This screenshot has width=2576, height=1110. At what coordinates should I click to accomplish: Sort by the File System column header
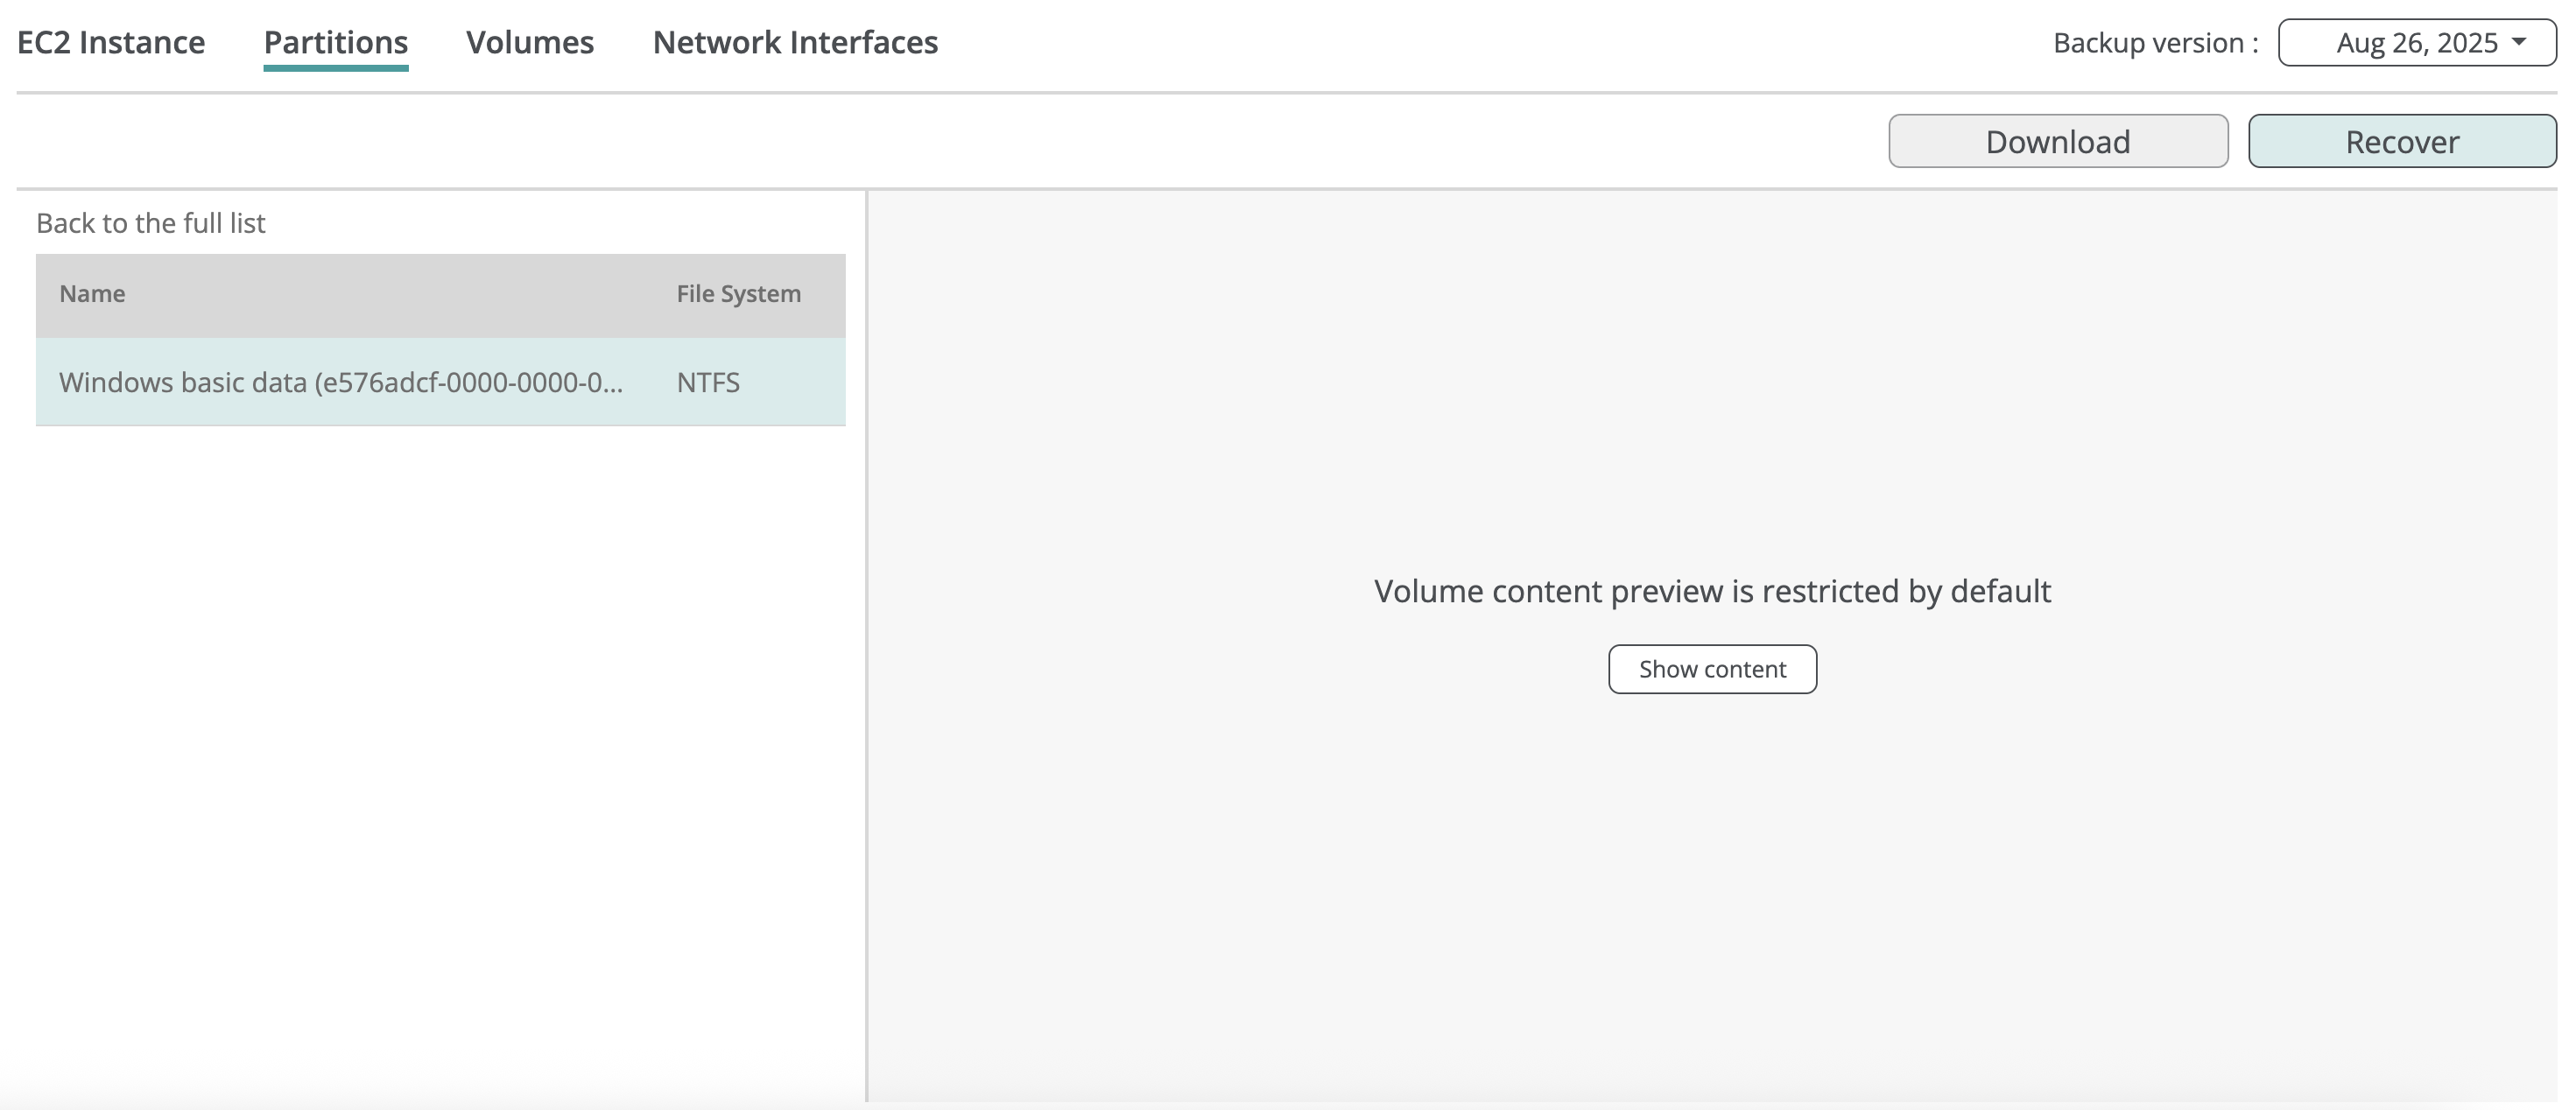click(x=738, y=294)
